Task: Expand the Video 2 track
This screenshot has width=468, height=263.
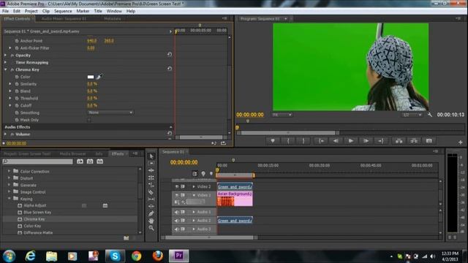Action: point(194,187)
